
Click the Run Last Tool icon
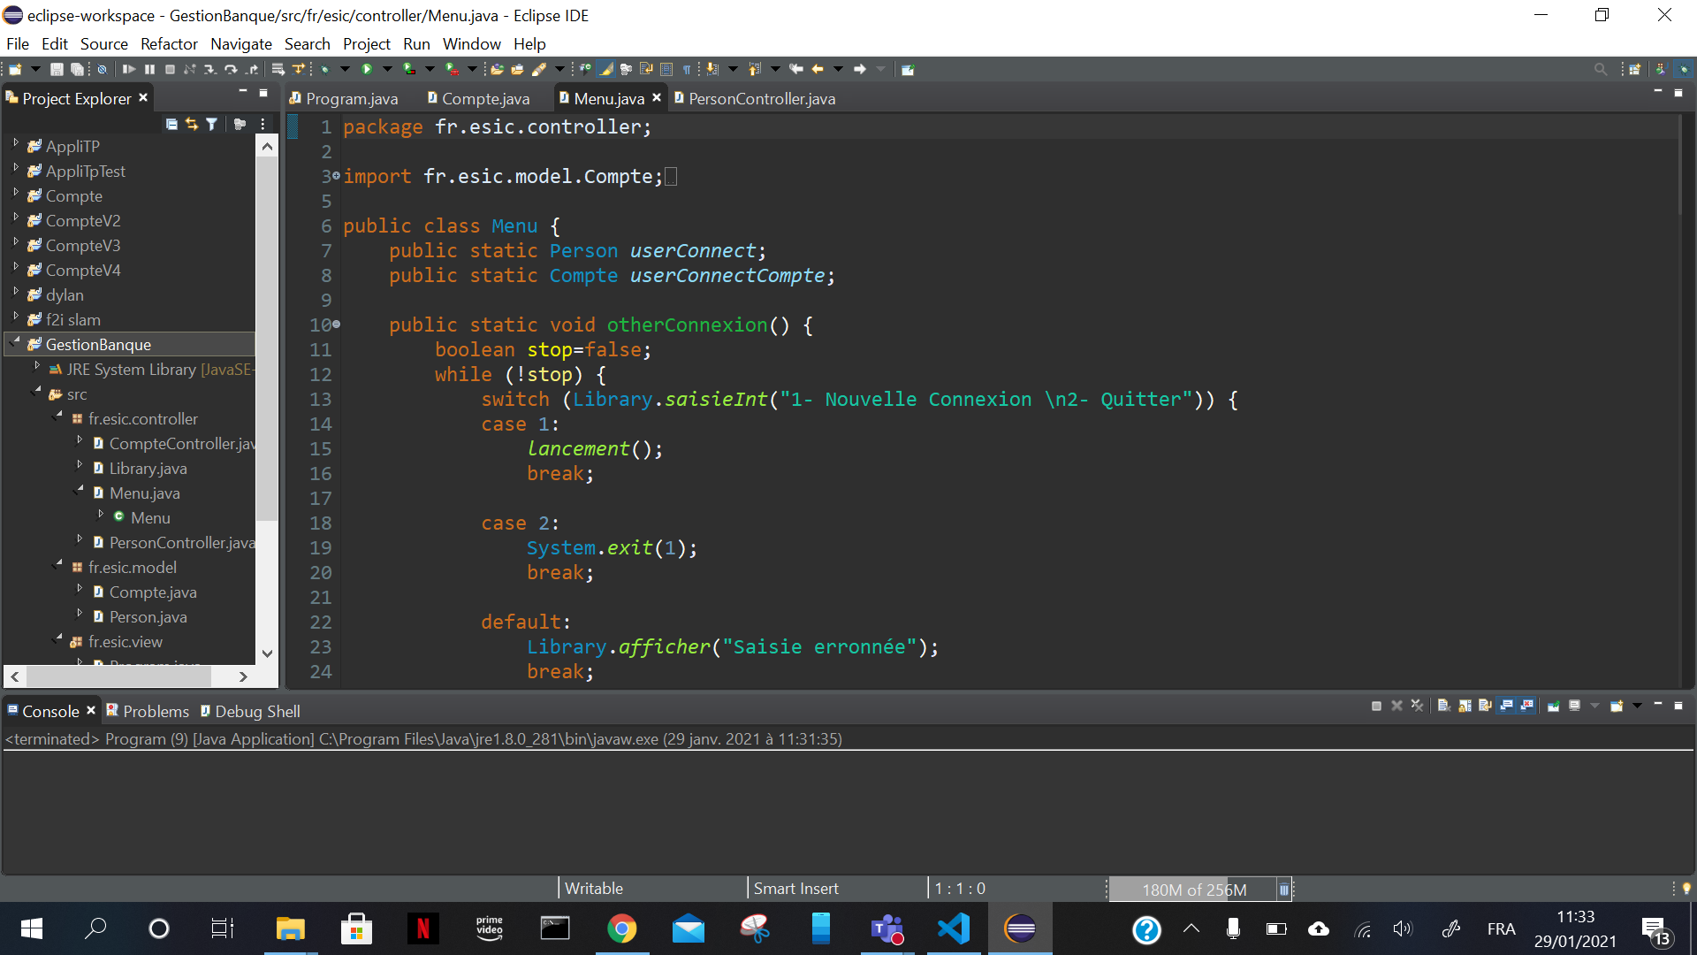(453, 69)
